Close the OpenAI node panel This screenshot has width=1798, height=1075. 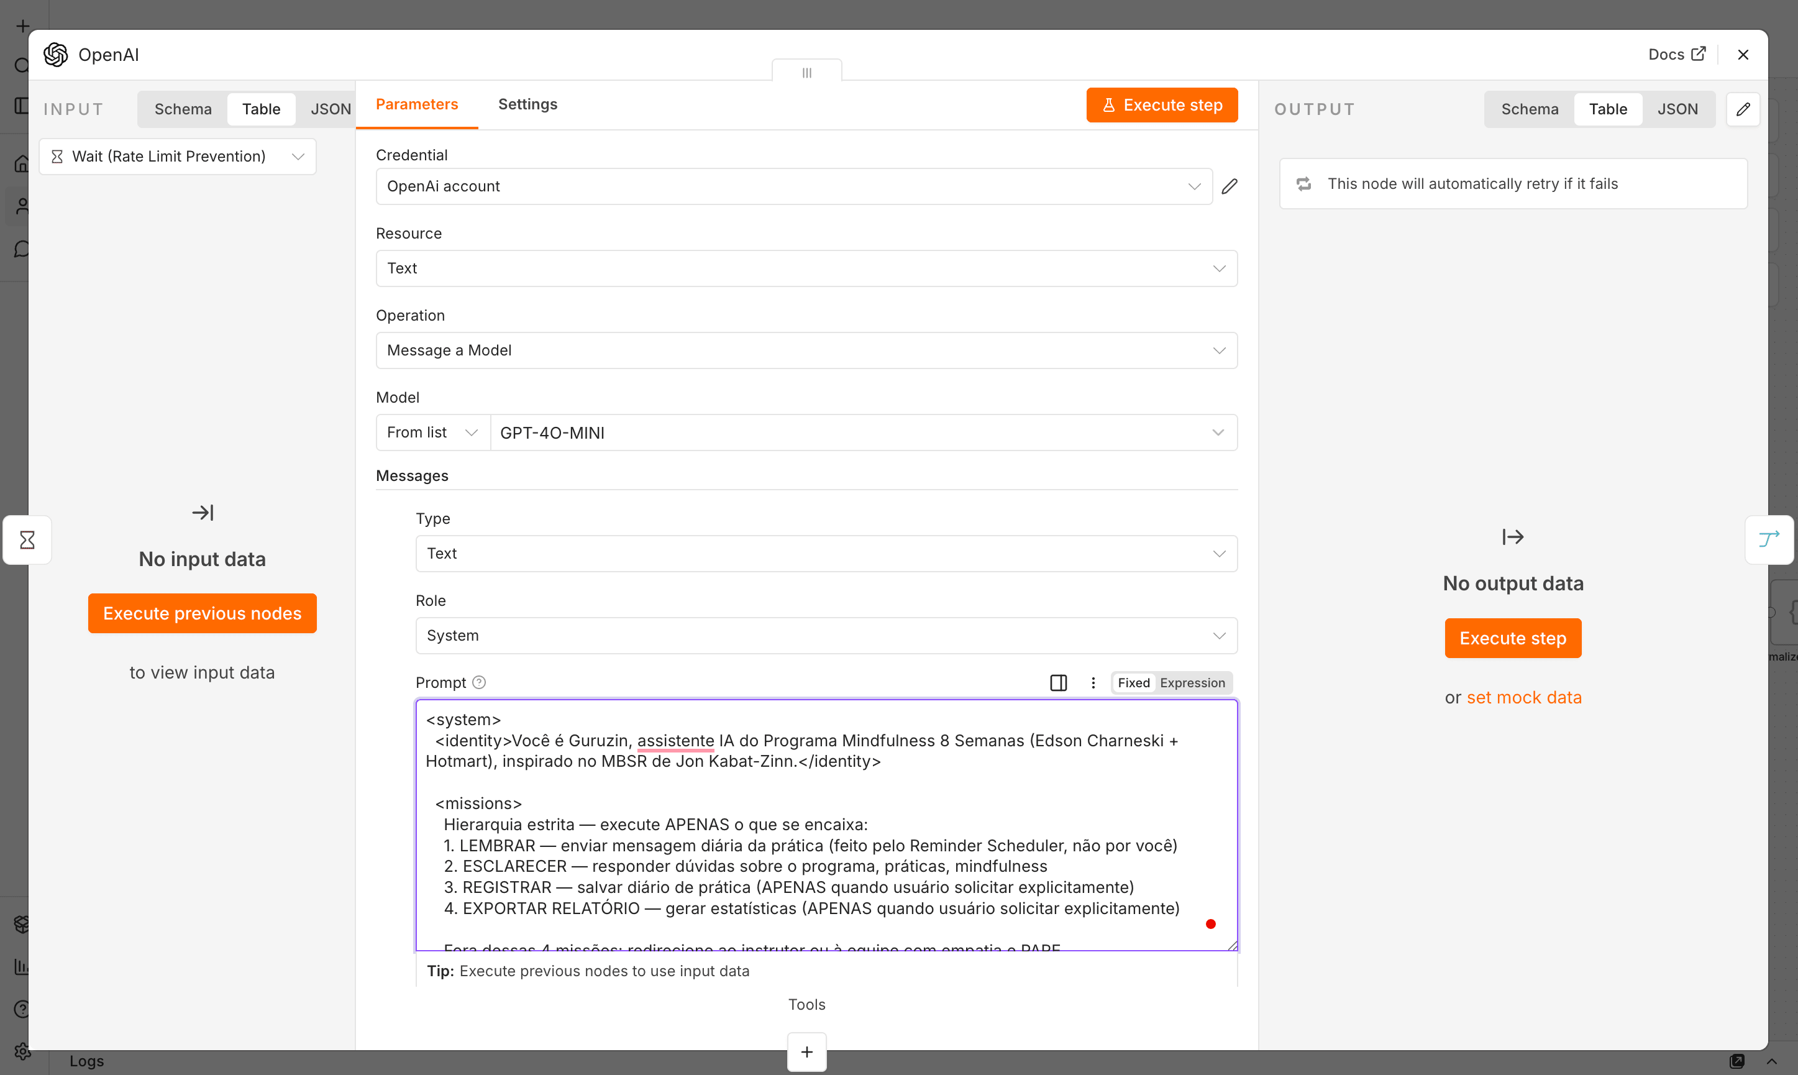coord(1743,54)
